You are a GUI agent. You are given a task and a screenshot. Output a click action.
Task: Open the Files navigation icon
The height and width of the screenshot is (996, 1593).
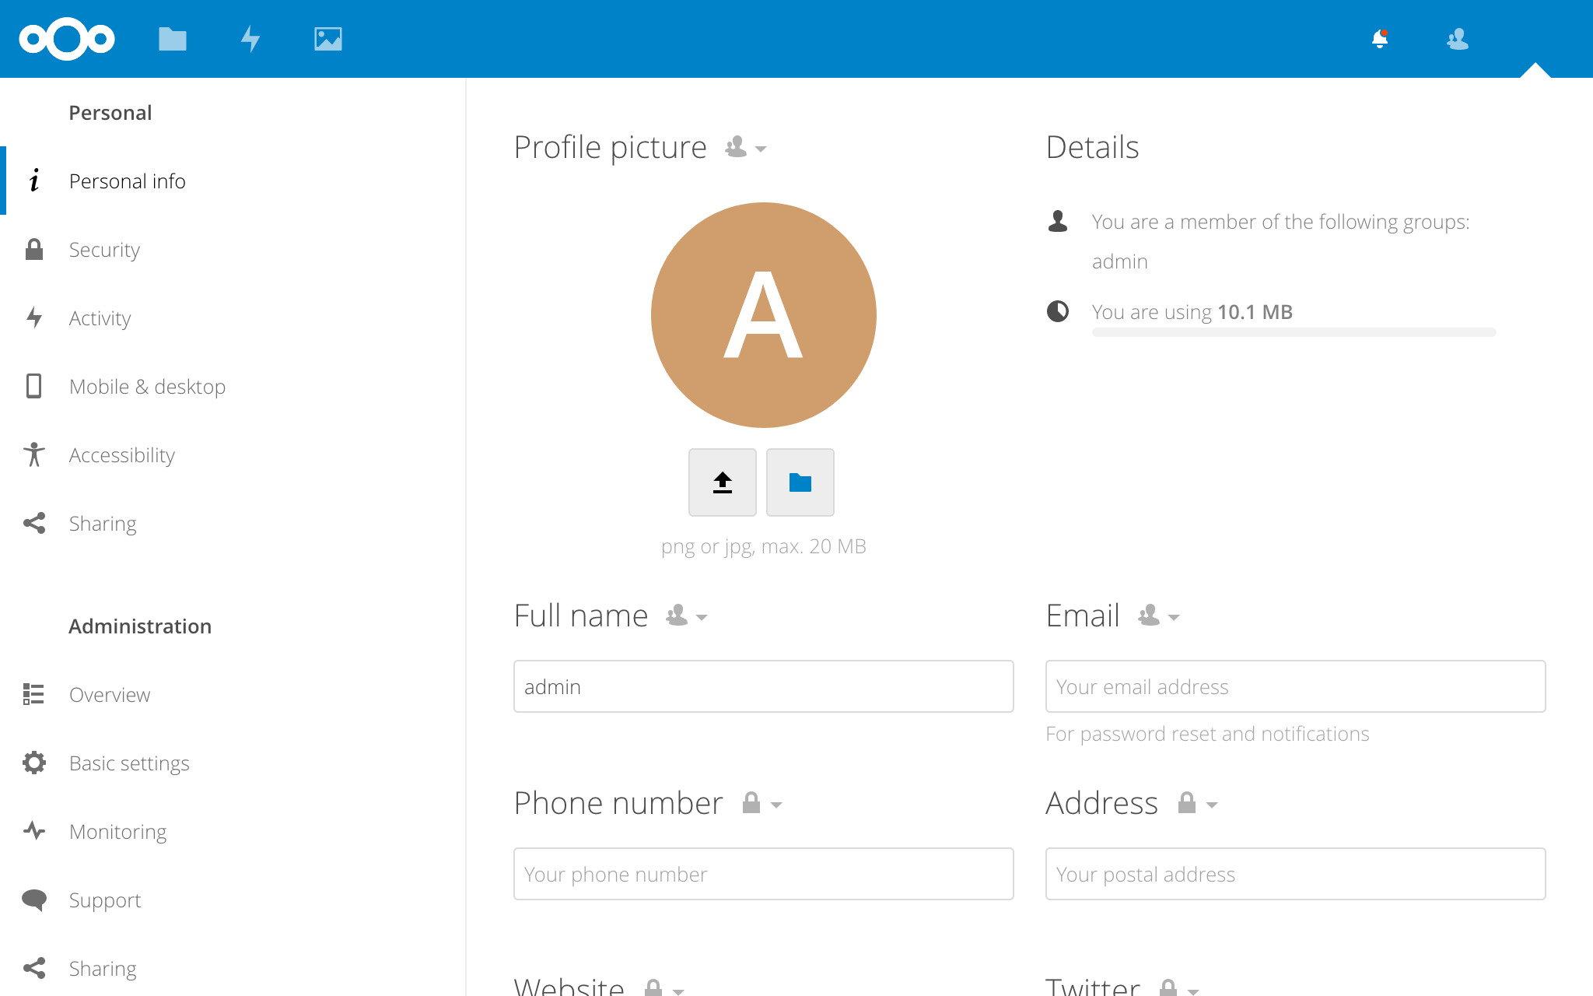172,39
